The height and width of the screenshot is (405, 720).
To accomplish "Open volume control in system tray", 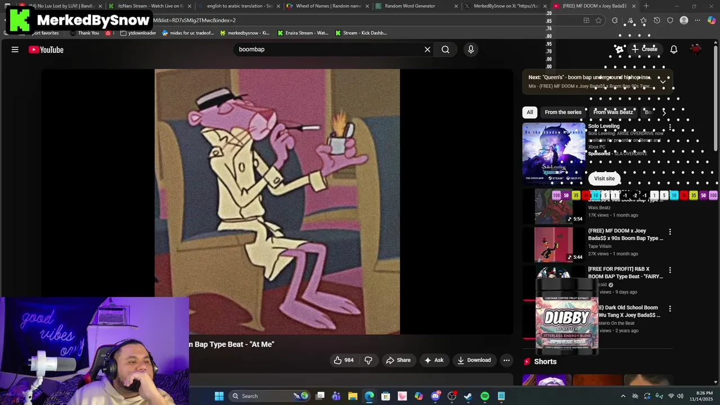I will click(x=680, y=396).
